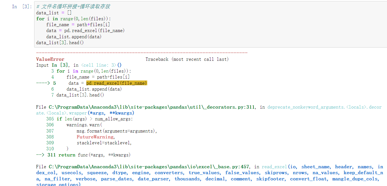Image resolution: width=387 pixels, height=186 pixels.
Task: Click the red FutureWarning text
Action: click(95, 137)
